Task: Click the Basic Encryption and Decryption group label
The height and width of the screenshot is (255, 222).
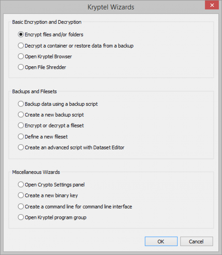Action: (47, 22)
